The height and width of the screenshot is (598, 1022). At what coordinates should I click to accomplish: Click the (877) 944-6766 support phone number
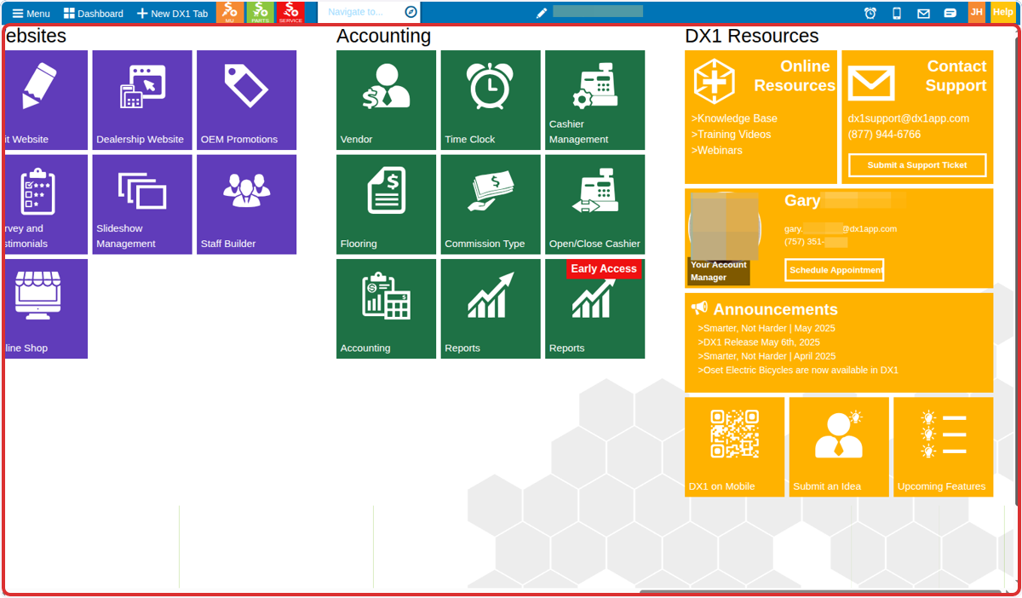click(884, 135)
